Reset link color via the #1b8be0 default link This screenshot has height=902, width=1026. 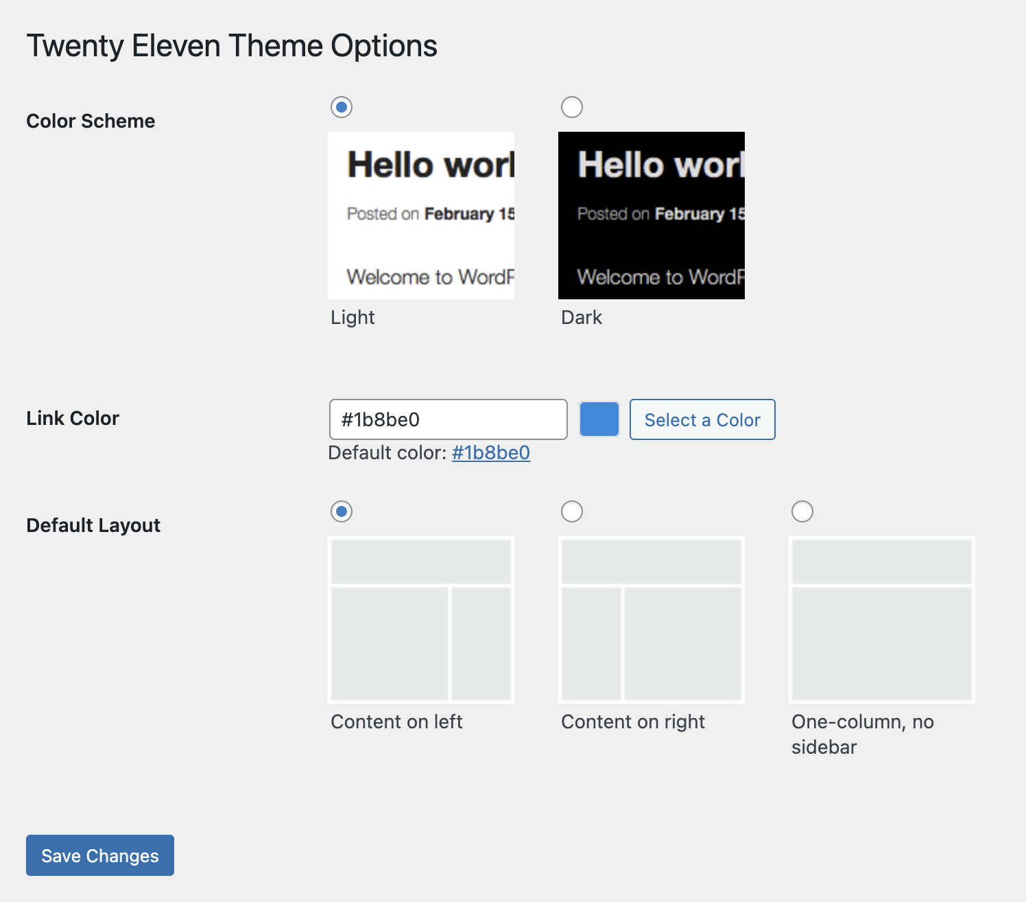click(491, 453)
